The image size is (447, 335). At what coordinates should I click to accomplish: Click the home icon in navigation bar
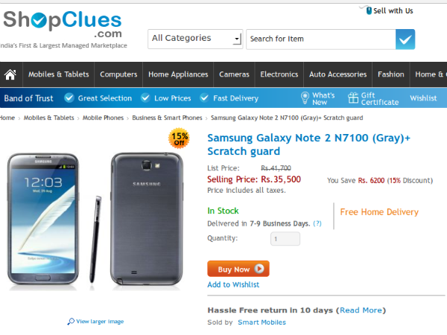[10, 74]
